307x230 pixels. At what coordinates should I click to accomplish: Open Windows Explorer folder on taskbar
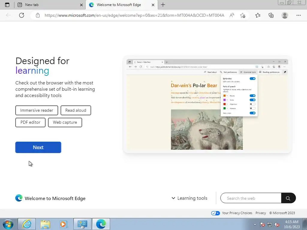coord(45,224)
